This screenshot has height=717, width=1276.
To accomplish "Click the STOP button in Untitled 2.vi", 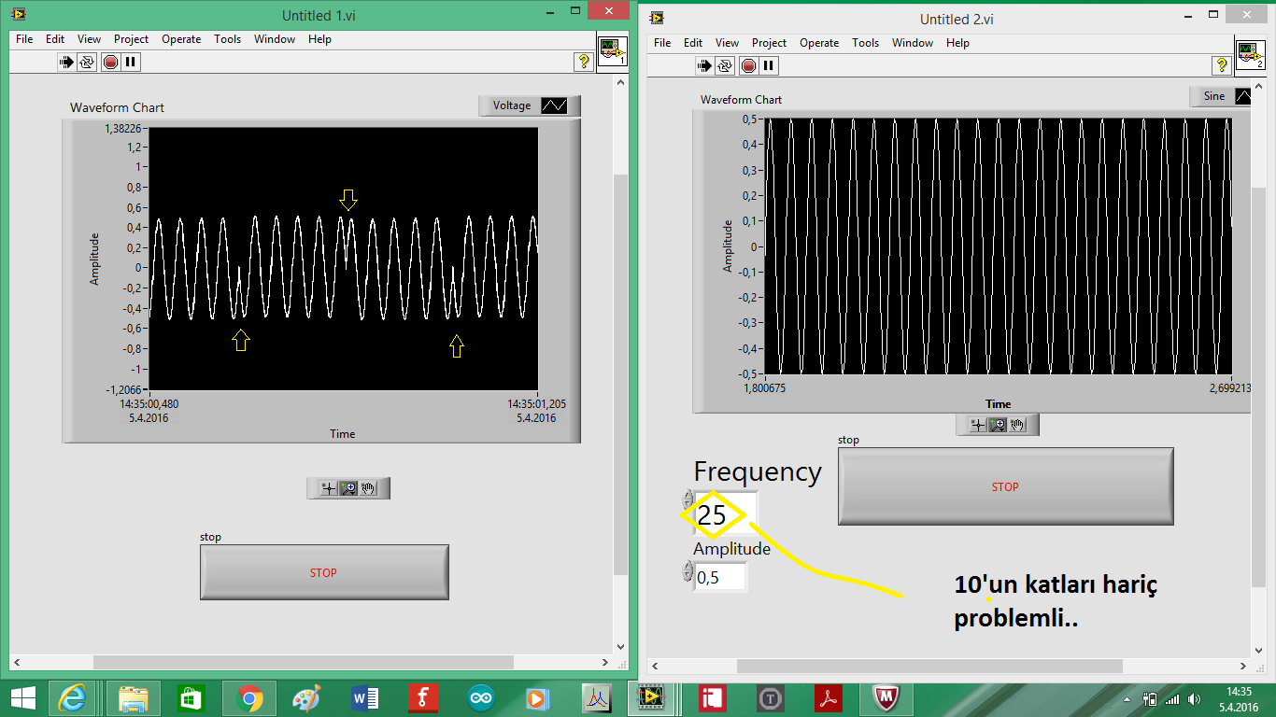I will (x=1005, y=486).
